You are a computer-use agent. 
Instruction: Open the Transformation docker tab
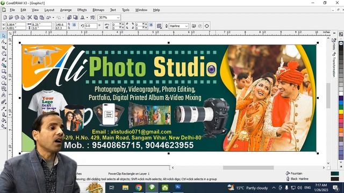pos(334,64)
